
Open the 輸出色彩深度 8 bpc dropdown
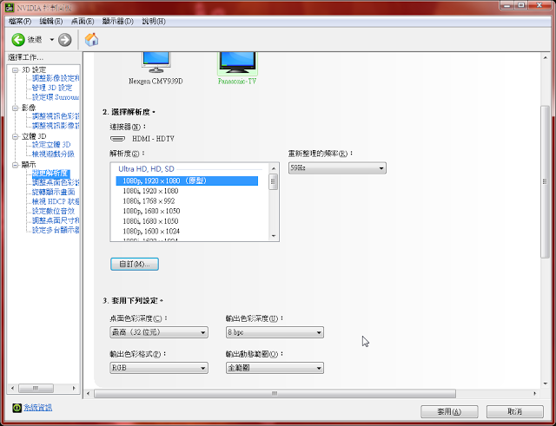[275, 332]
